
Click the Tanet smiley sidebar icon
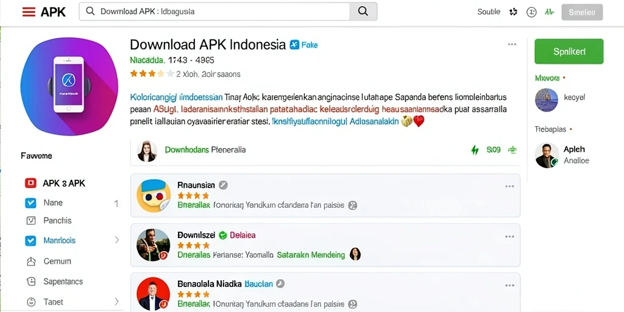coord(31,302)
